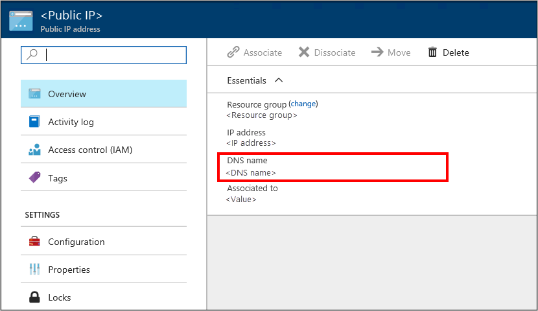Image resolution: width=538 pixels, height=311 pixels.
Task: Focus the sidebar search input field
Action: 113,55
